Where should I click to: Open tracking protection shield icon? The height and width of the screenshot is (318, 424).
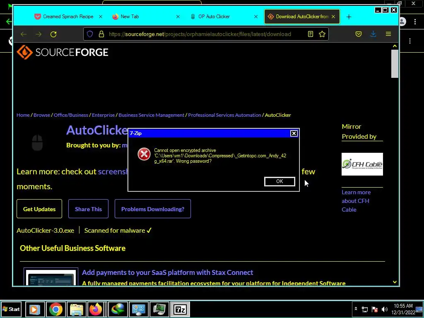coord(90,34)
